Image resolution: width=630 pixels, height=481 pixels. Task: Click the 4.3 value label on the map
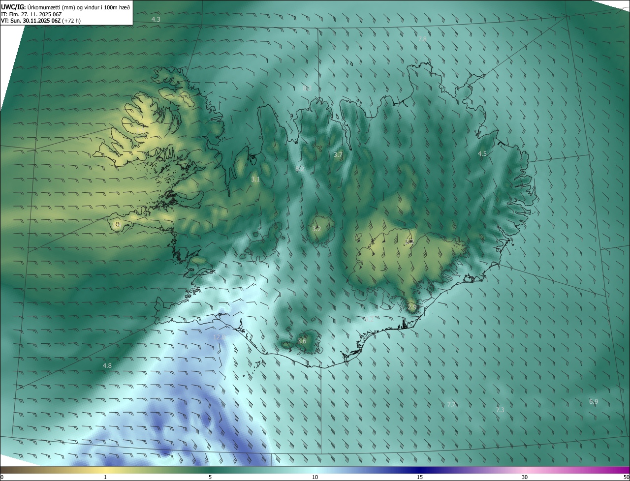(156, 19)
